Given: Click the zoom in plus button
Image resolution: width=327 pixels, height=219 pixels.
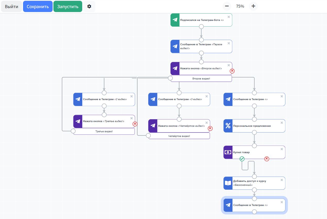Looking at the screenshot, I should pyautogui.click(x=253, y=6).
